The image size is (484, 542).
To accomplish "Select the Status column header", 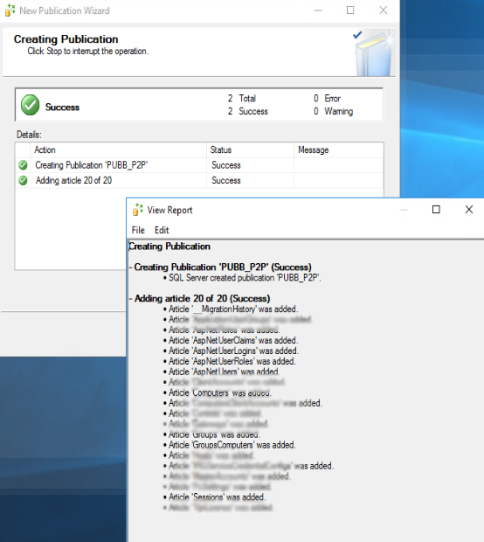I will point(250,150).
